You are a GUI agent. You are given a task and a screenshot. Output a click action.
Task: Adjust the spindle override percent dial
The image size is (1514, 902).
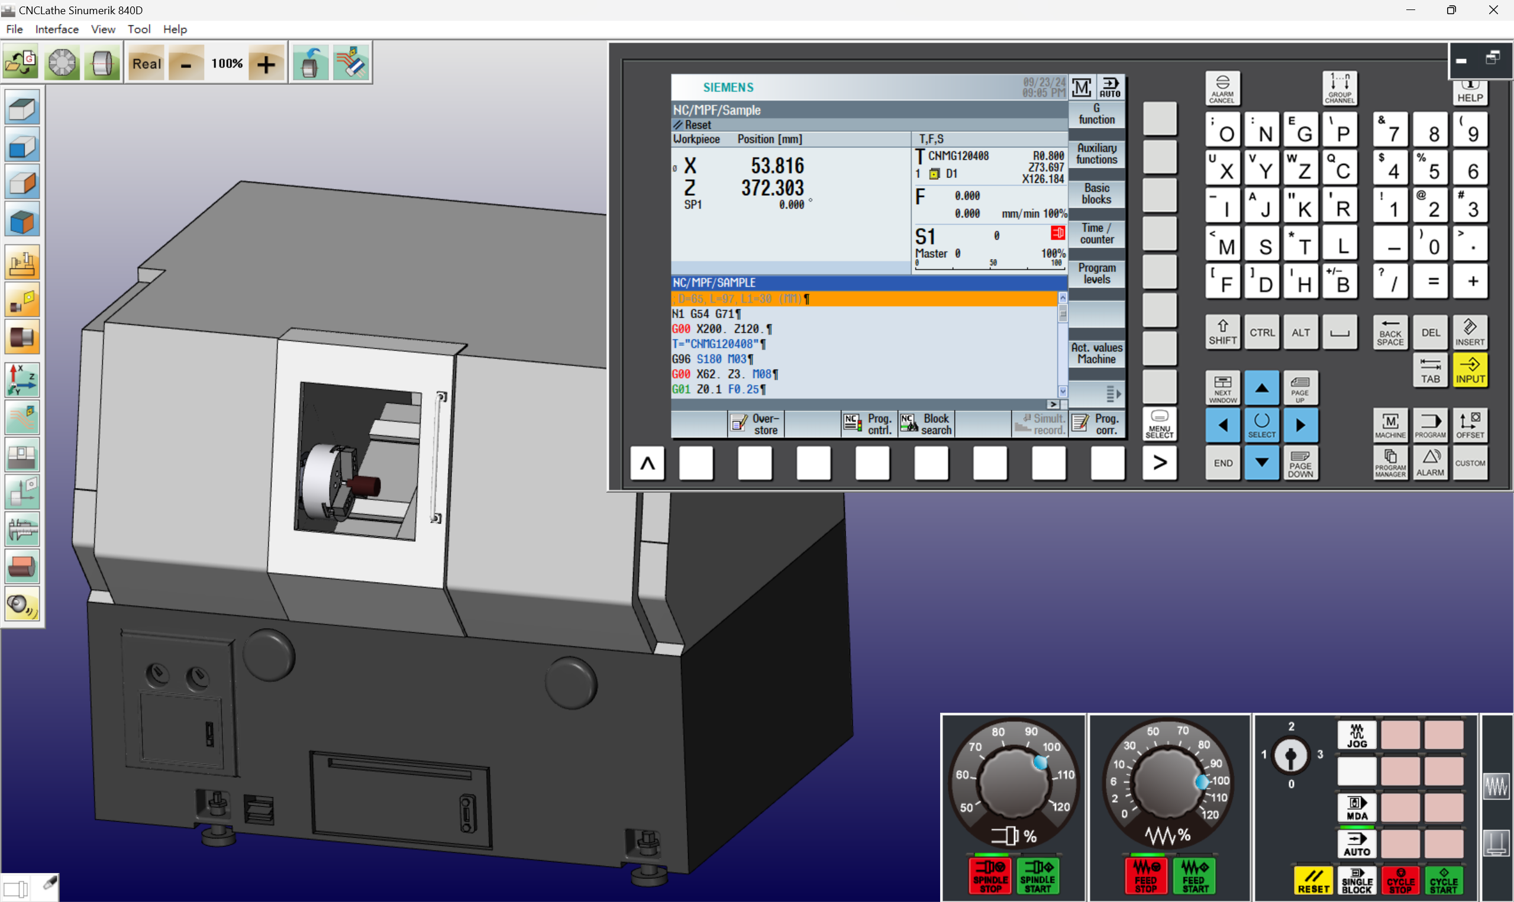pos(1013,783)
